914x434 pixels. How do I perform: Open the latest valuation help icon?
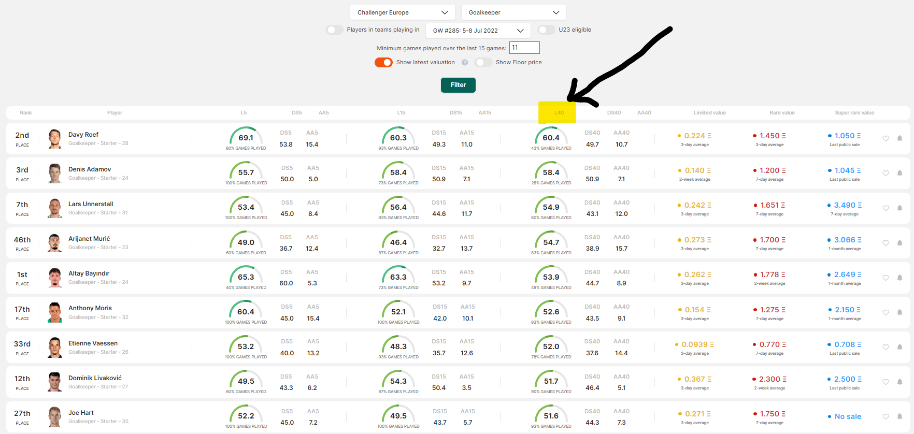coord(465,63)
